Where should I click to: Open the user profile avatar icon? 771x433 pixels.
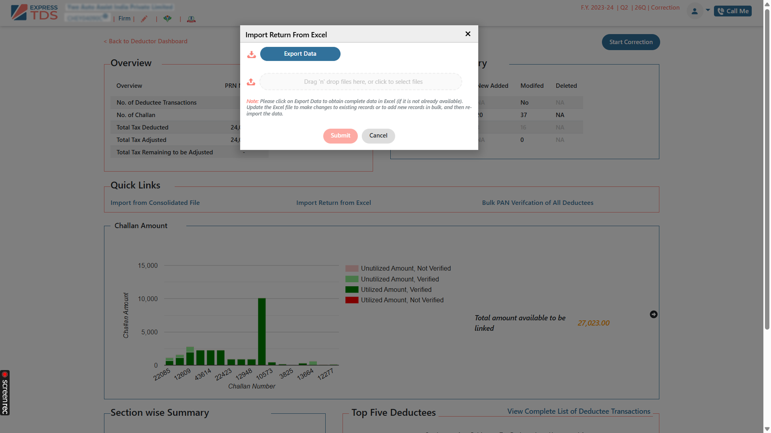coord(694,11)
